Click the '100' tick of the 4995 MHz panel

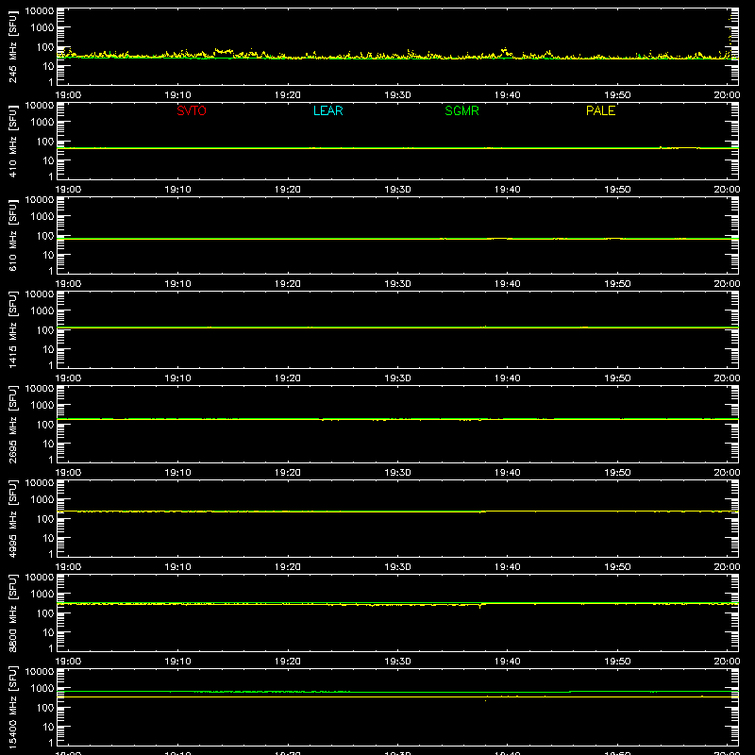[x=45, y=519]
